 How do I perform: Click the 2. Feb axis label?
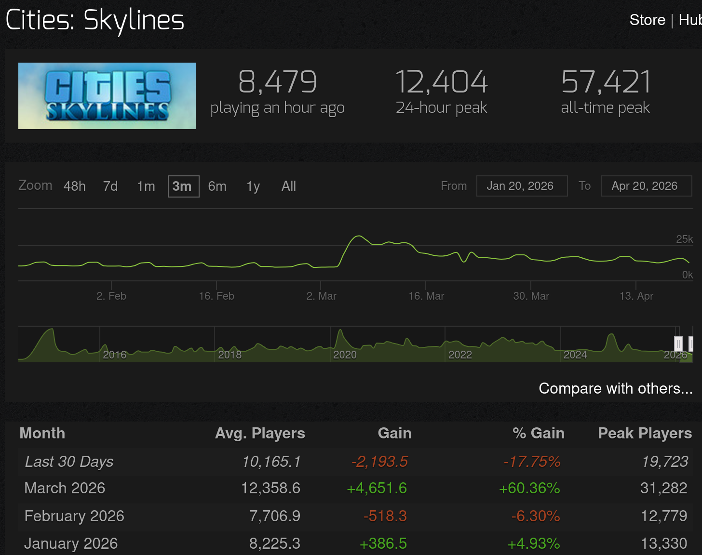click(111, 296)
